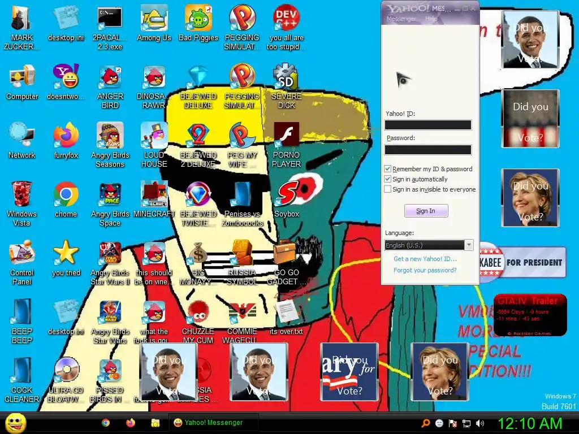Image resolution: width=579 pixels, height=434 pixels.
Task: Toggle Sign in automatically checkbox
Action: coord(387,179)
